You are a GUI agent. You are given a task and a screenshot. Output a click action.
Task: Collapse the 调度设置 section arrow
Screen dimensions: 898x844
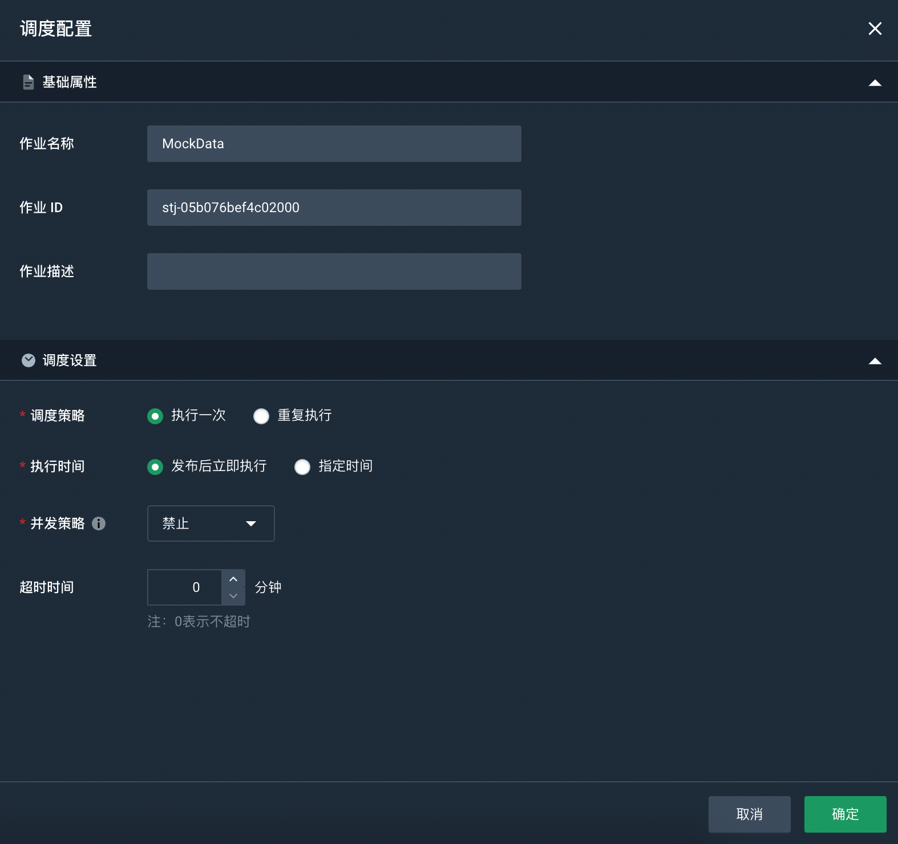[x=875, y=361]
